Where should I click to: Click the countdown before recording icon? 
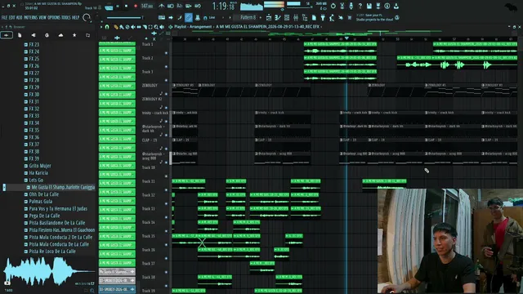(180, 6)
